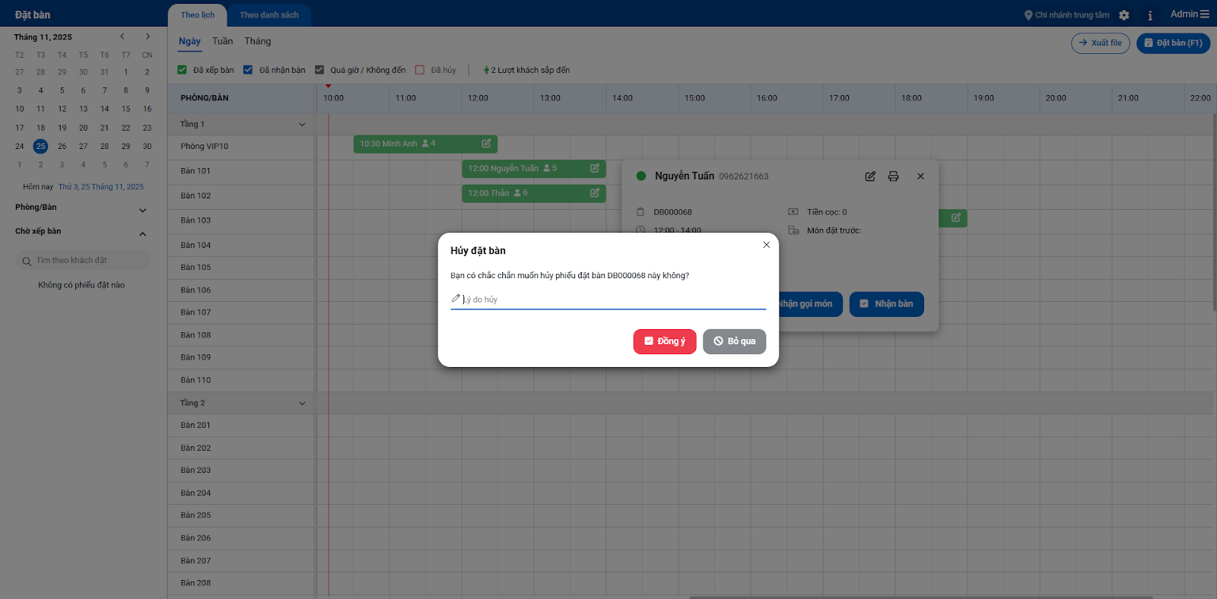
Task: Click the 12:00 Nguyễn Tuấn reservation block
Action: pyautogui.click(x=534, y=169)
